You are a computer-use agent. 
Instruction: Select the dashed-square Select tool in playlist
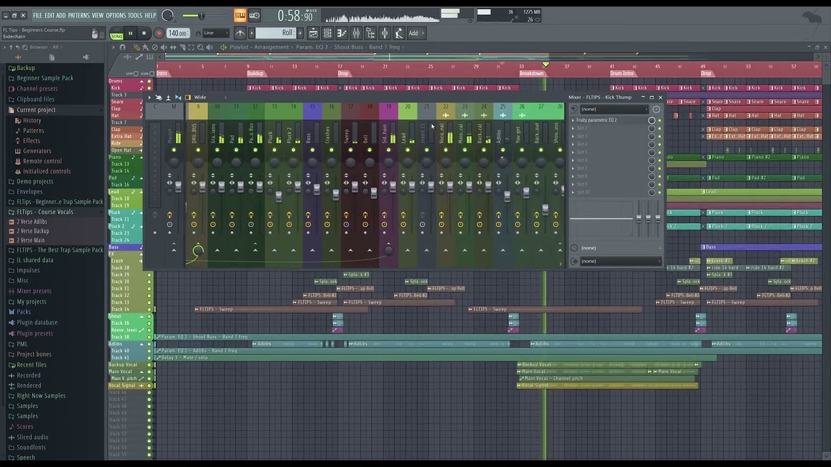(x=191, y=47)
